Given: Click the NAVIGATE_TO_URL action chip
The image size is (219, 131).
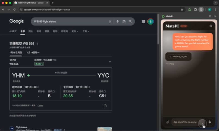Looking at the screenshot, I should pyautogui.click(x=178, y=57).
